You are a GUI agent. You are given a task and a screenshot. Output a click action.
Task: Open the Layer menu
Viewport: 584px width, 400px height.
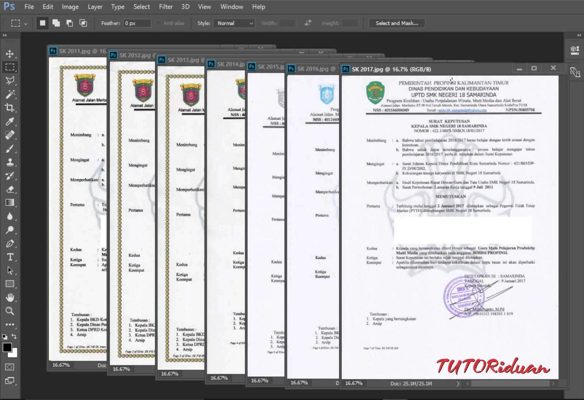point(95,7)
